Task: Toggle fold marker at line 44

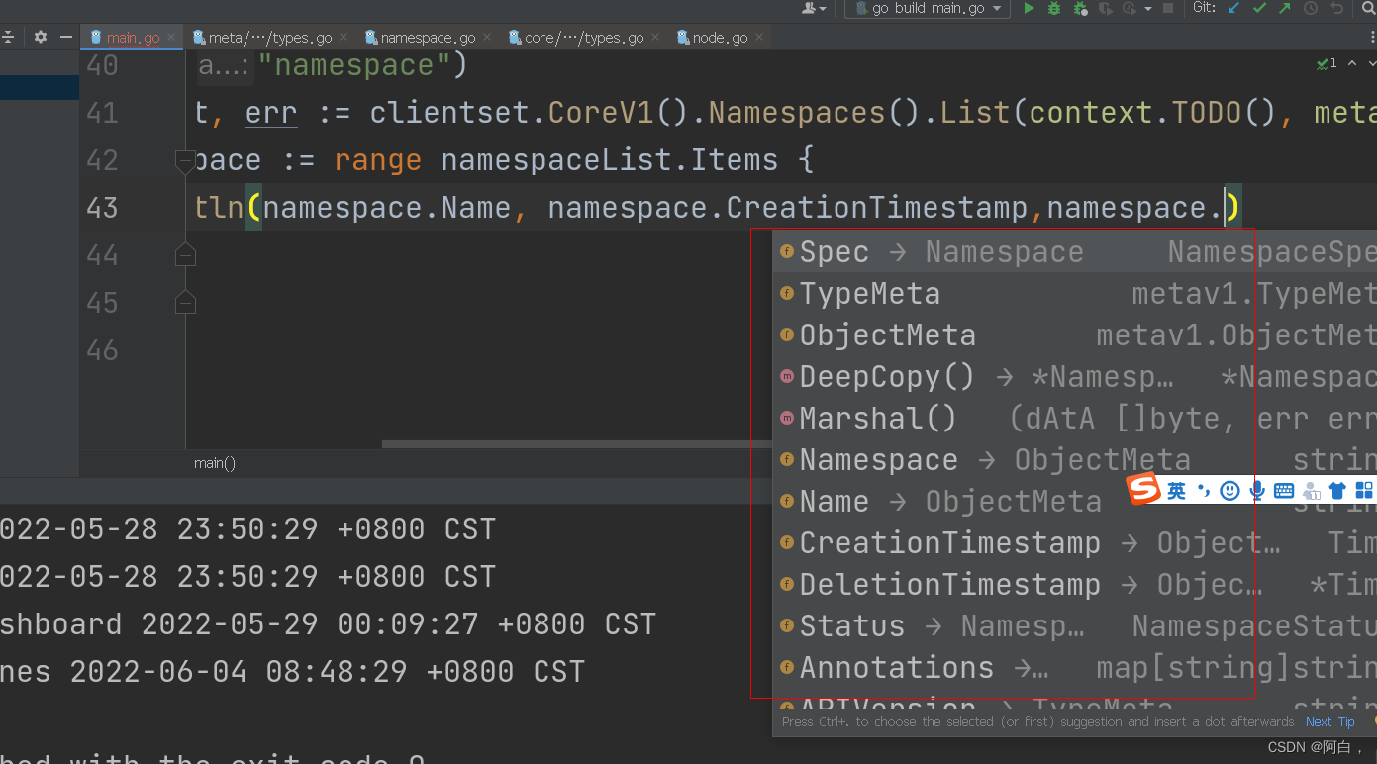Action: (x=185, y=255)
